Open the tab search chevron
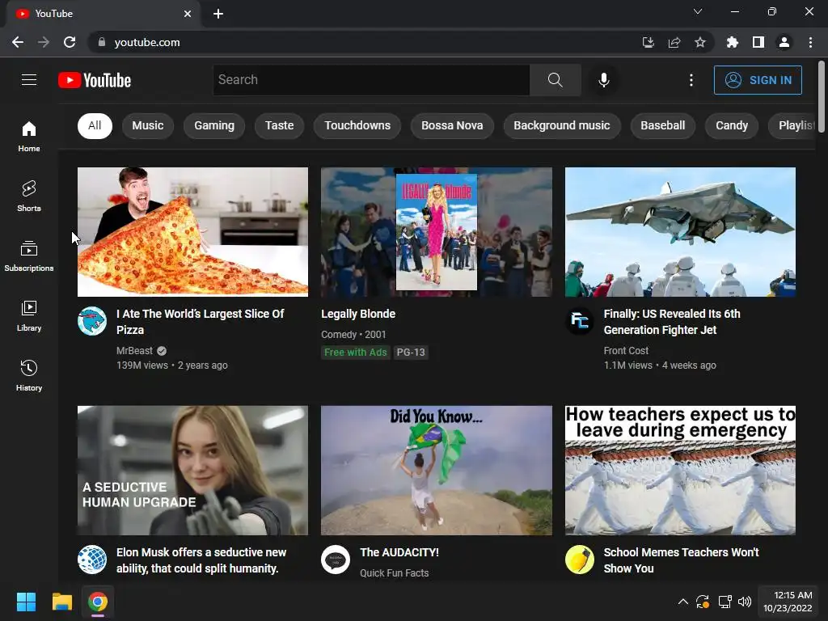Image resolution: width=828 pixels, height=621 pixels. point(698,11)
